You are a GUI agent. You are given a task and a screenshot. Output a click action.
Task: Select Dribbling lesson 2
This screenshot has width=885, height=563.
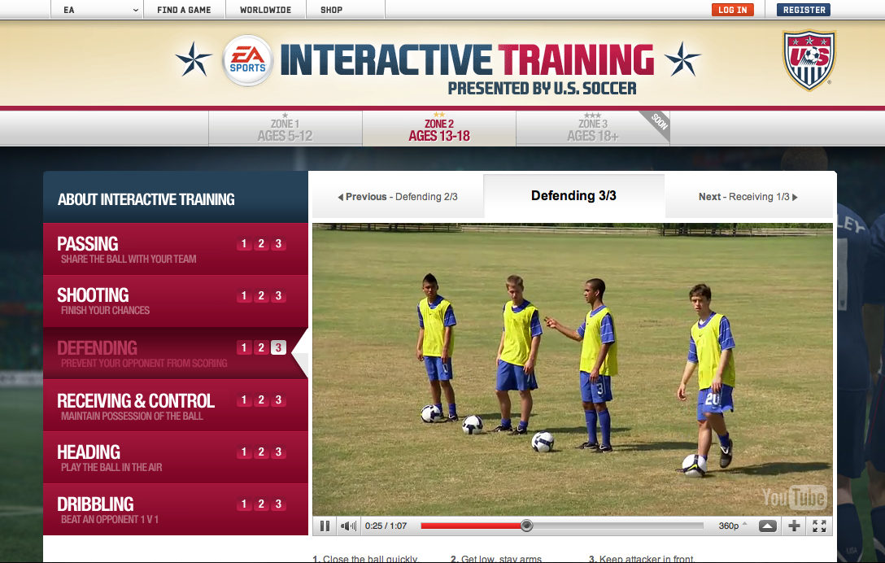[x=261, y=504]
